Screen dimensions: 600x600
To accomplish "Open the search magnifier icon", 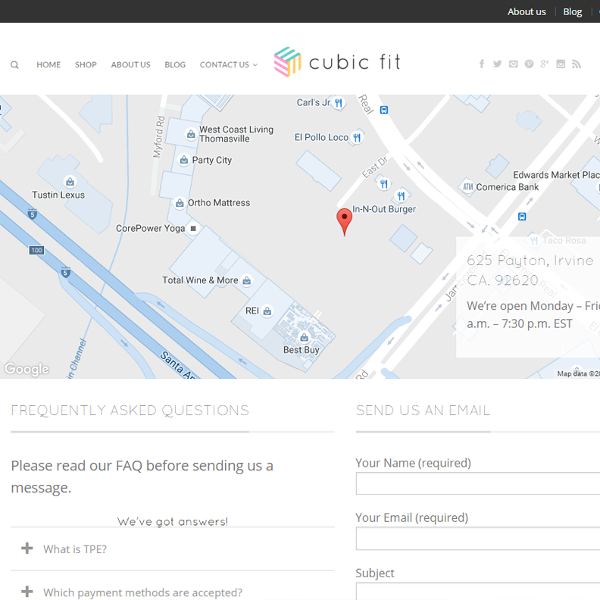I will click(x=14, y=64).
